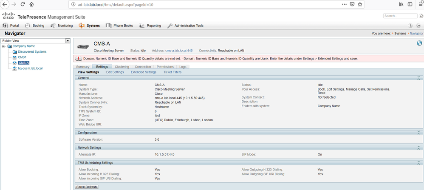
Task: Click the hq-cucm.lab.local system icon
Action: tap(15, 68)
